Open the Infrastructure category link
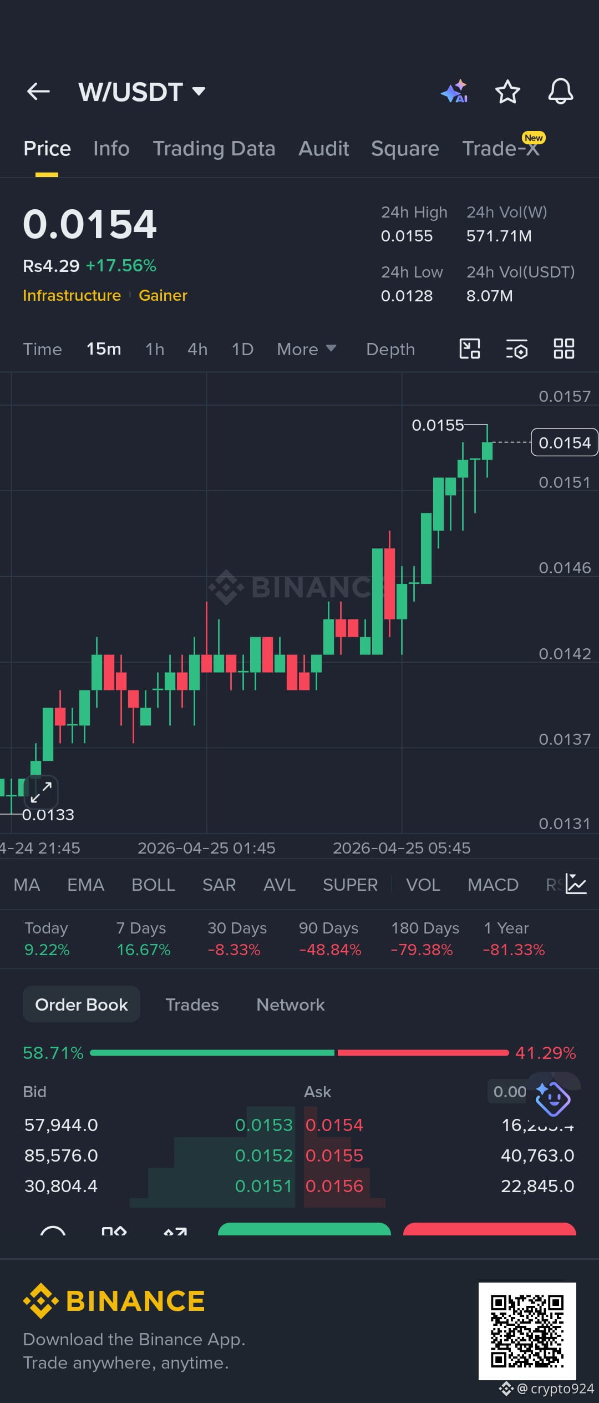This screenshot has height=1403, width=599. tap(72, 295)
